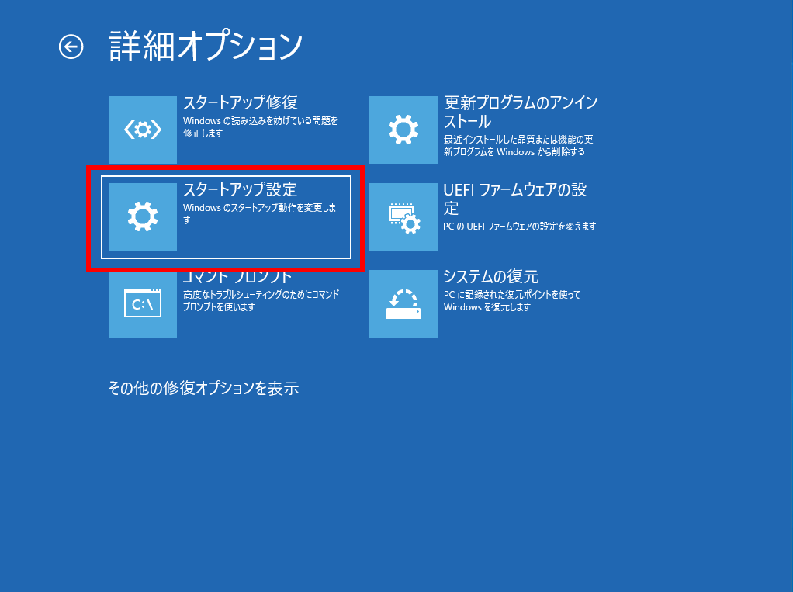Click description 高度なトラブルシューティングのためにコマンド

(261, 294)
